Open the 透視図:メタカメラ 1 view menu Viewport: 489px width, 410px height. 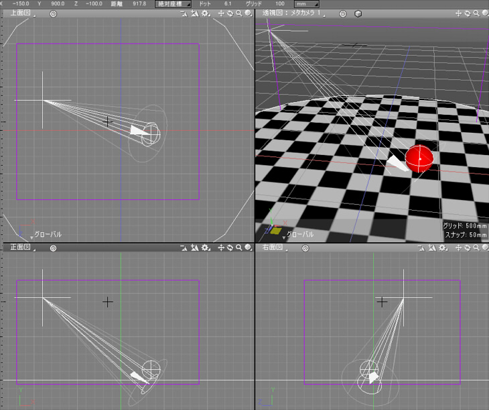coord(295,13)
